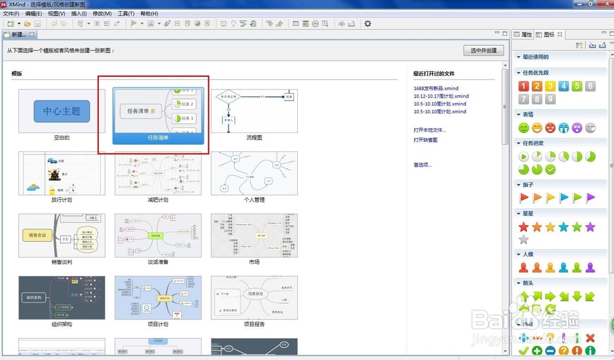Close the 新建... editor tab
Screen dimensions: 614x360
(32, 34)
